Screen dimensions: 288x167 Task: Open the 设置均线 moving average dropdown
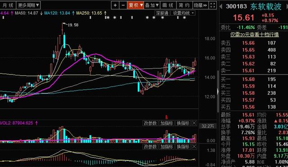pos(183,13)
